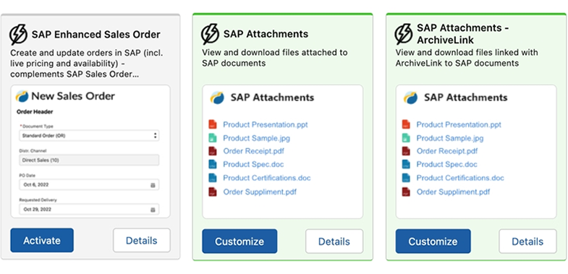Open Details on the ArchiveLink card
This screenshot has width=568, height=274.
coord(527,241)
